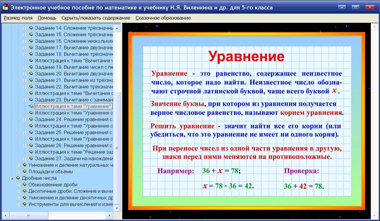Select Задание 21. Вычитание из трёхзна
The width and height of the screenshot is (380, 221).
[x=74, y=80]
